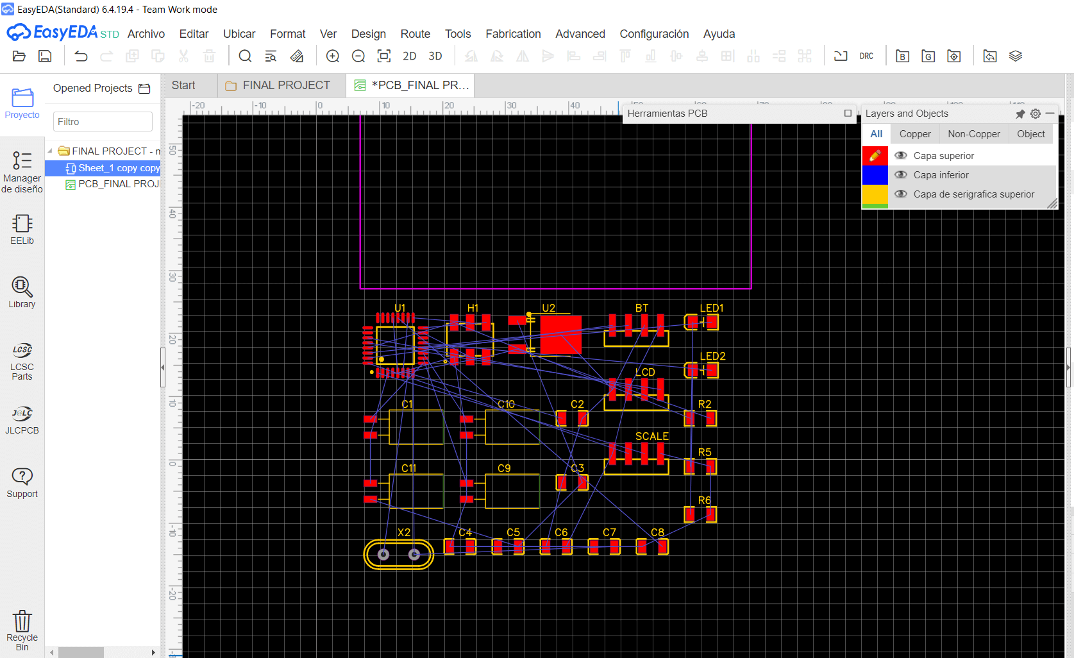This screenshot has width=1074, height=658.
Task: Click the Filtro search input field
Action: [103, 122]
